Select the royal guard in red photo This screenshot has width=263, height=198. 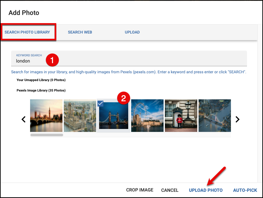[x=181, y=116]
